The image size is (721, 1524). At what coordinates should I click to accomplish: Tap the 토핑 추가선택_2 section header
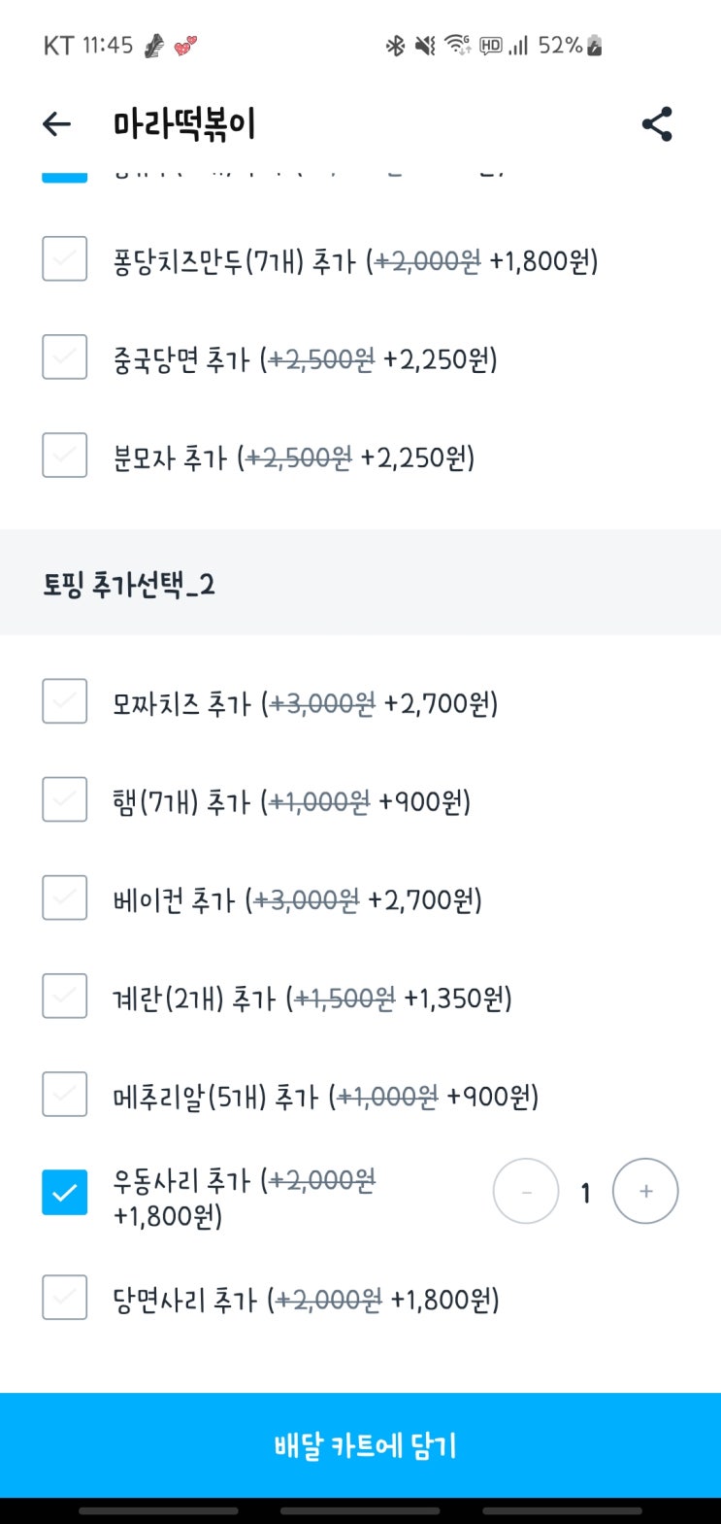pos(129,584)
